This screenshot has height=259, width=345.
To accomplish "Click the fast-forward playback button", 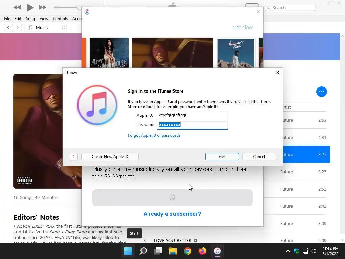I will pyautogui.click(x=43, y=7).
